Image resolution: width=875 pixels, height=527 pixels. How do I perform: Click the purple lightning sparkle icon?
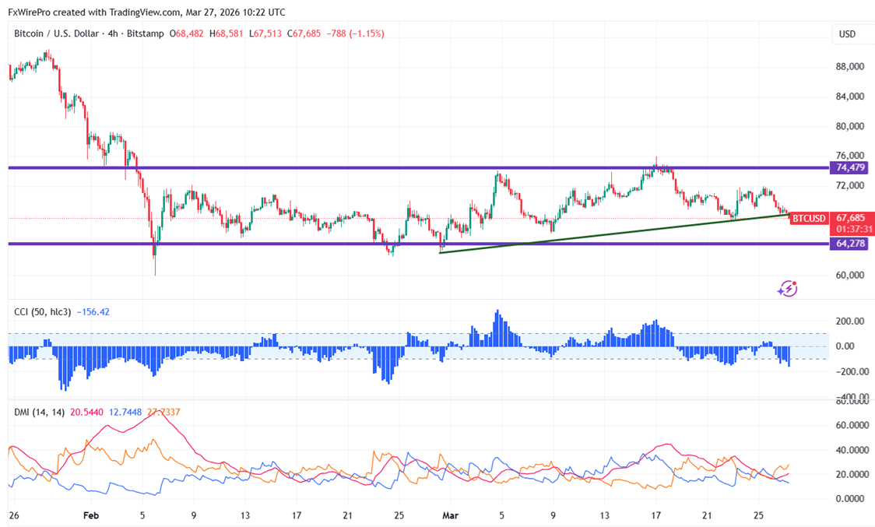pyautogui.click(x=787, y=289)
